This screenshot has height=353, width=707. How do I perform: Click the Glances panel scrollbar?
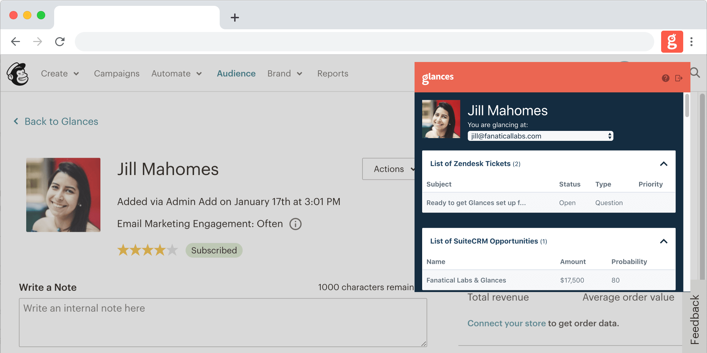(x=687, y=105)
